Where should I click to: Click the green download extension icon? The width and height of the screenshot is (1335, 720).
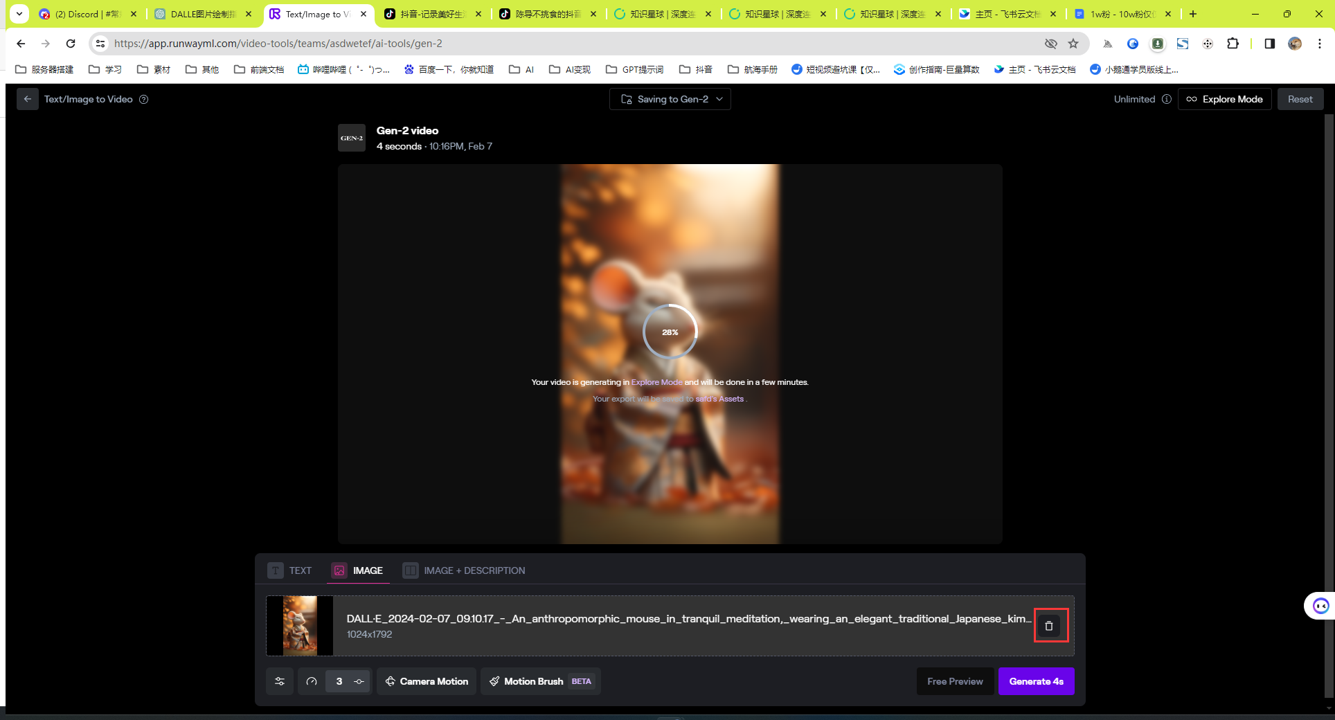[1157, 44]
